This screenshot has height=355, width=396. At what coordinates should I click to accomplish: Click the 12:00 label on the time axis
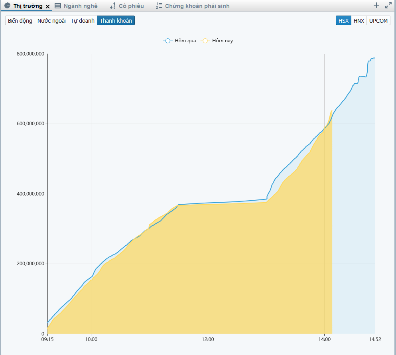(x=208, y=339)
